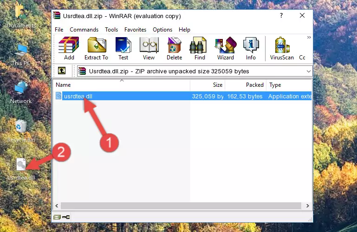Screen dimensions: 357x232
Task: Click the WinRAR title bar app icon
Action: click(57, 16)
